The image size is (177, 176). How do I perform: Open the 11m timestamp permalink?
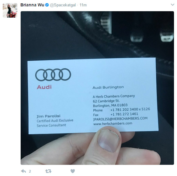click(83, 5)
